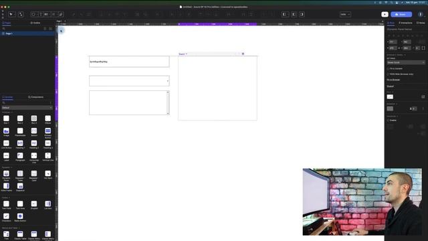
Task: Pick the Placeholder widget
Action: click(20, 131)
